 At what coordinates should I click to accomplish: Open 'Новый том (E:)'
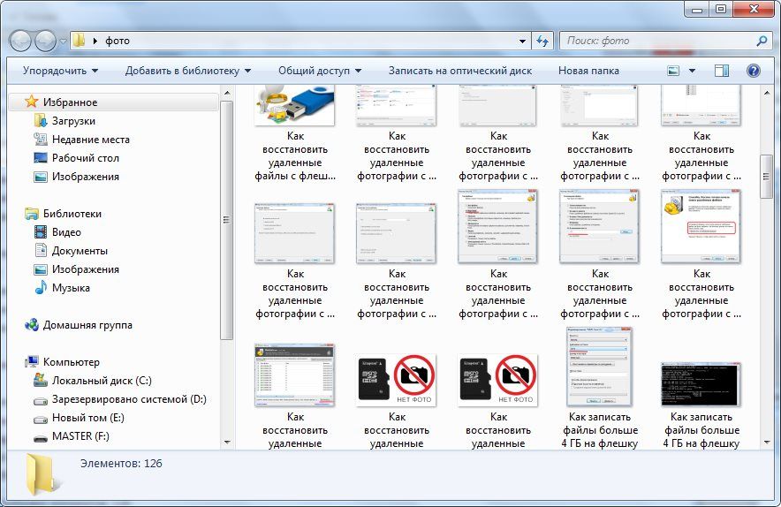pos(88,418)
